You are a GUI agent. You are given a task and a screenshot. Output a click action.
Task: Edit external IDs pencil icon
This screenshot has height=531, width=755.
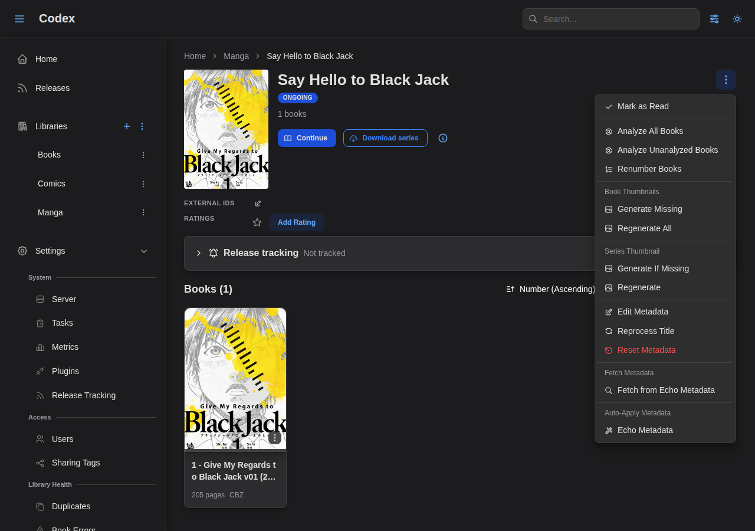pyautogui.click(x=258, y=204)
